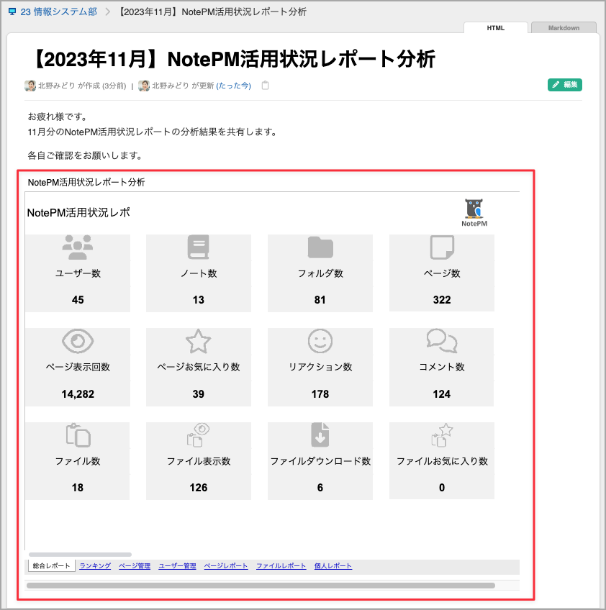Viewport: 606px width, 610px height.
Task: Click the ページ表示回数 label
Action: click(x=78, y=367)
